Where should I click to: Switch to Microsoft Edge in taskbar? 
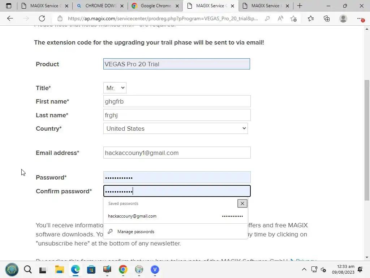[x=75, y=269]
